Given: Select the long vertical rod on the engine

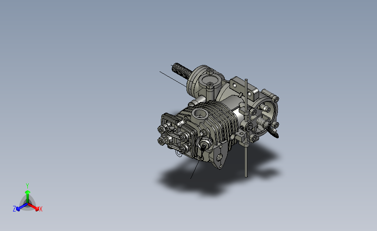Looking at the screenshot, I should pyautogui.click(x=246, y=128).
